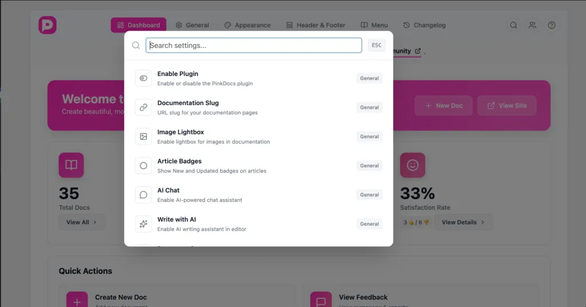Screen dimensions: 586x307
Task: Click General tag on AI Chat row
Action: click(x=369, y=194)
